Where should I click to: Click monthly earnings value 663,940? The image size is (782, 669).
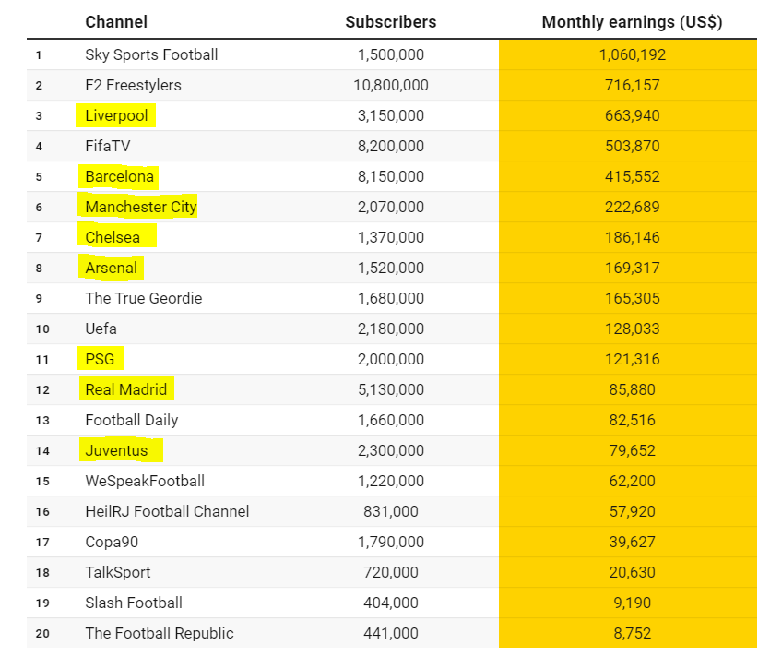click(632, 115)
